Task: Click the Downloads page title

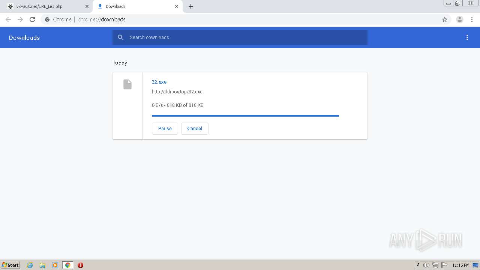Action: coord(24,37)
